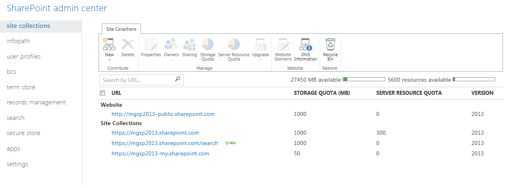
Task: Click the version 2013 of mgsp2013-my row
Action: click(477, 153)
